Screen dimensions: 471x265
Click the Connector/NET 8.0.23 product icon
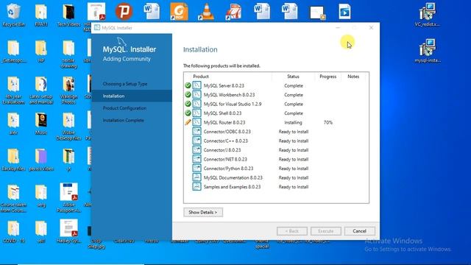point(196,159)
